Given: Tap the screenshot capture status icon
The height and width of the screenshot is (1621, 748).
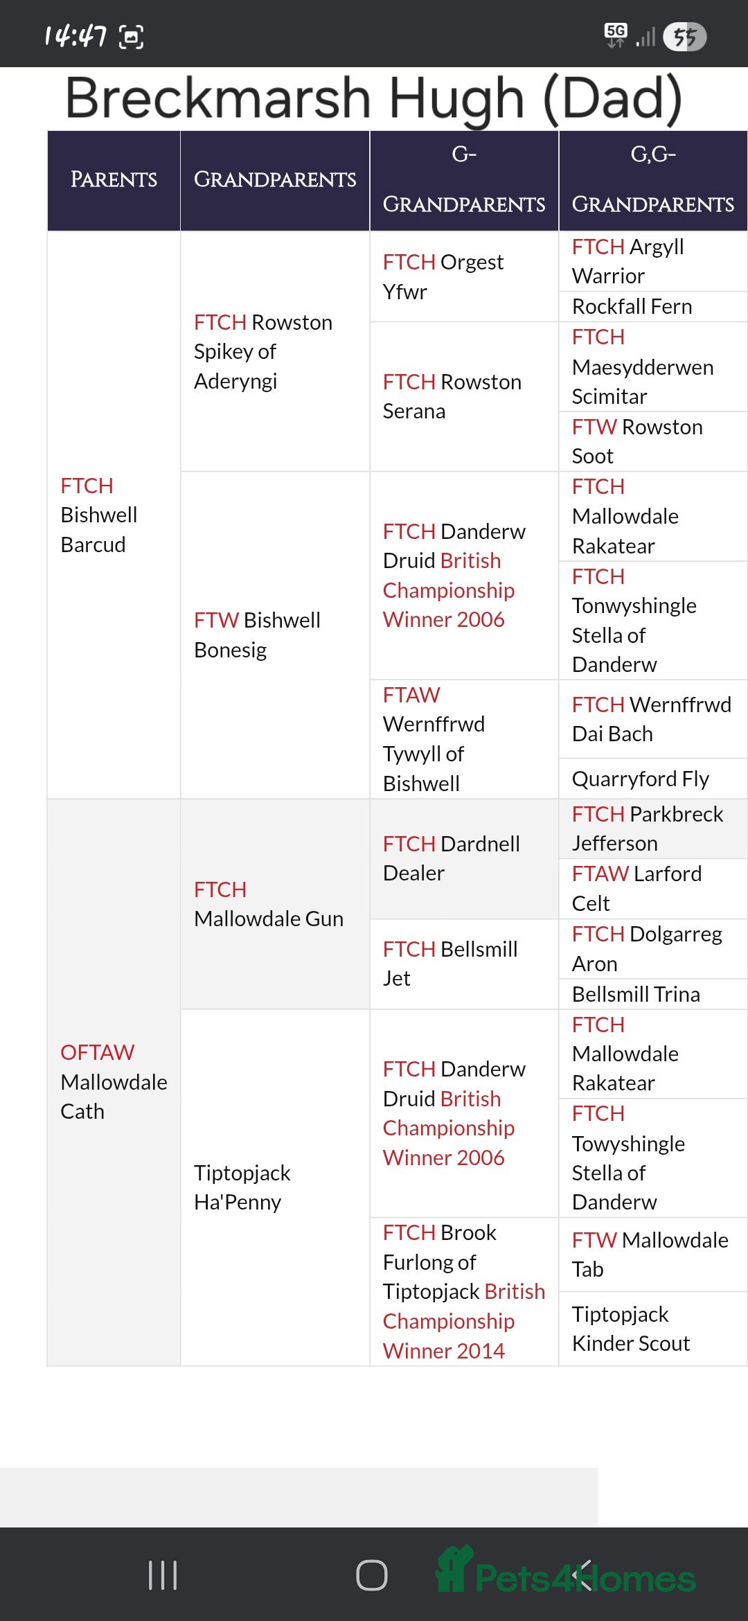Looking at the screenshot, I should 132,37.
